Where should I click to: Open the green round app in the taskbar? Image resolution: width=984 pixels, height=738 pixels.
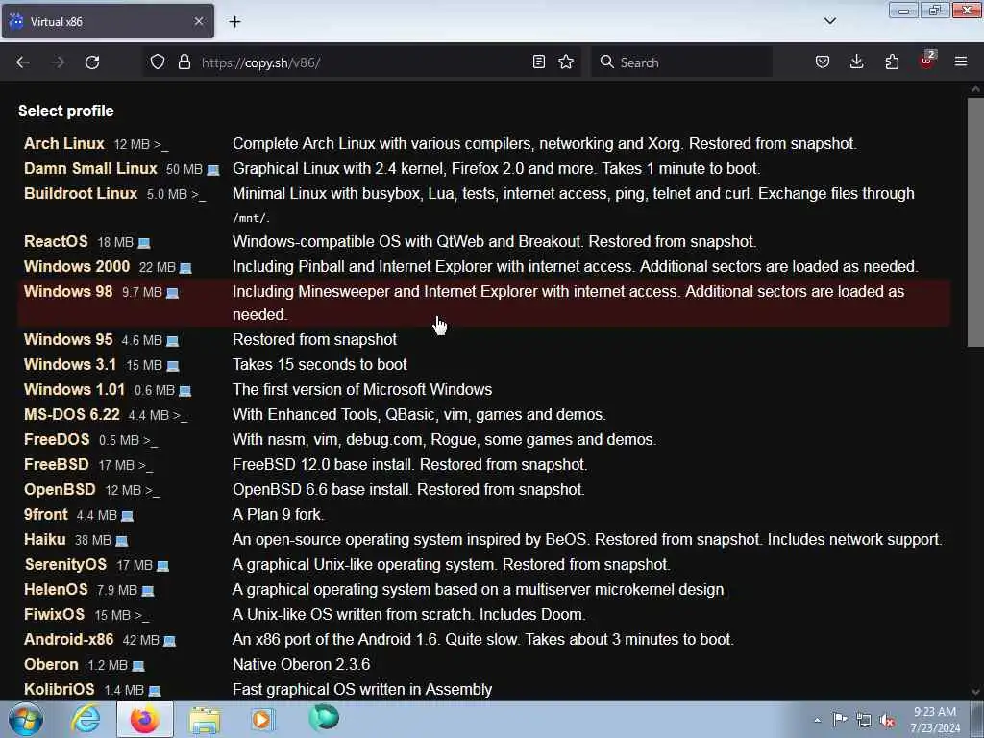pyautogui.click(x=324, y=718)
